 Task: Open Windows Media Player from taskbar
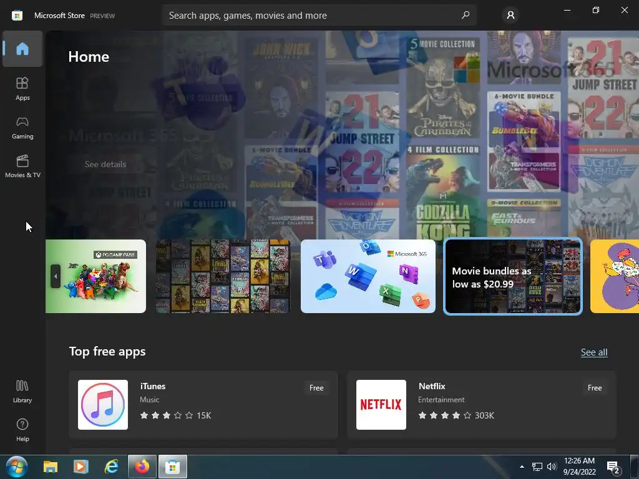80,467
